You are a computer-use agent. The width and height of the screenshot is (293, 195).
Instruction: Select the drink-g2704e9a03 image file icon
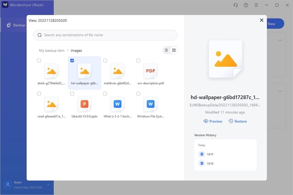51,71
